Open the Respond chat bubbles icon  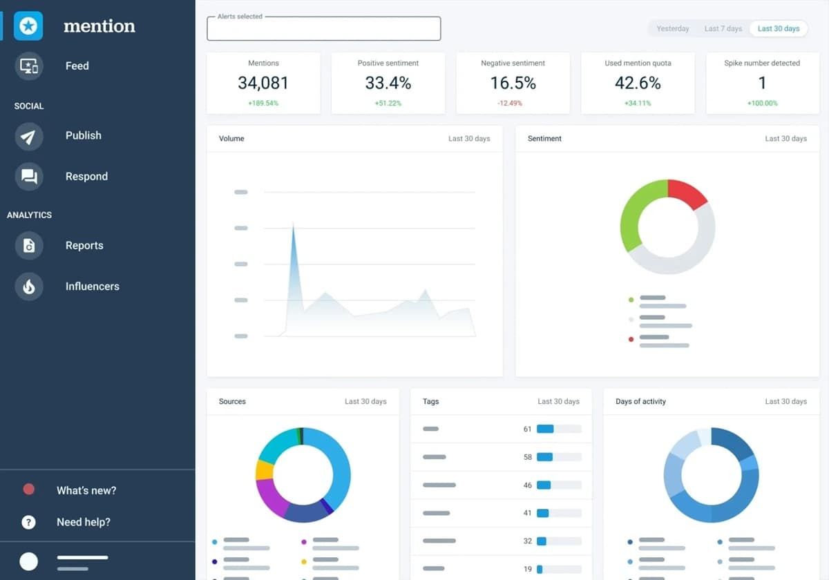29,177
